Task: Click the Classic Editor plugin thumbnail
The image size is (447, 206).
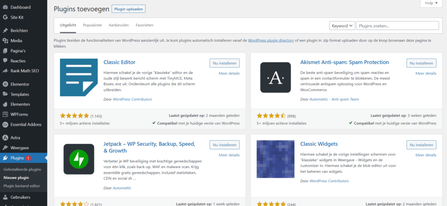Action: [x=79, y=78]
